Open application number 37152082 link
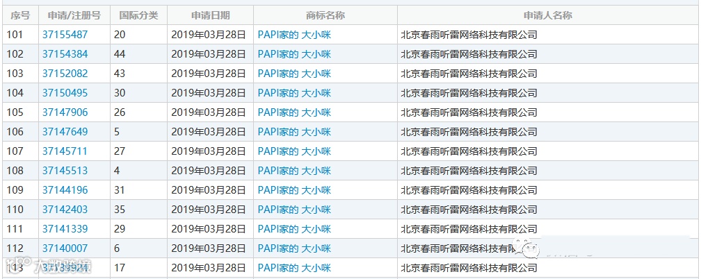The width and height of the screenshot is (701, 279). [x=65, y=74]
